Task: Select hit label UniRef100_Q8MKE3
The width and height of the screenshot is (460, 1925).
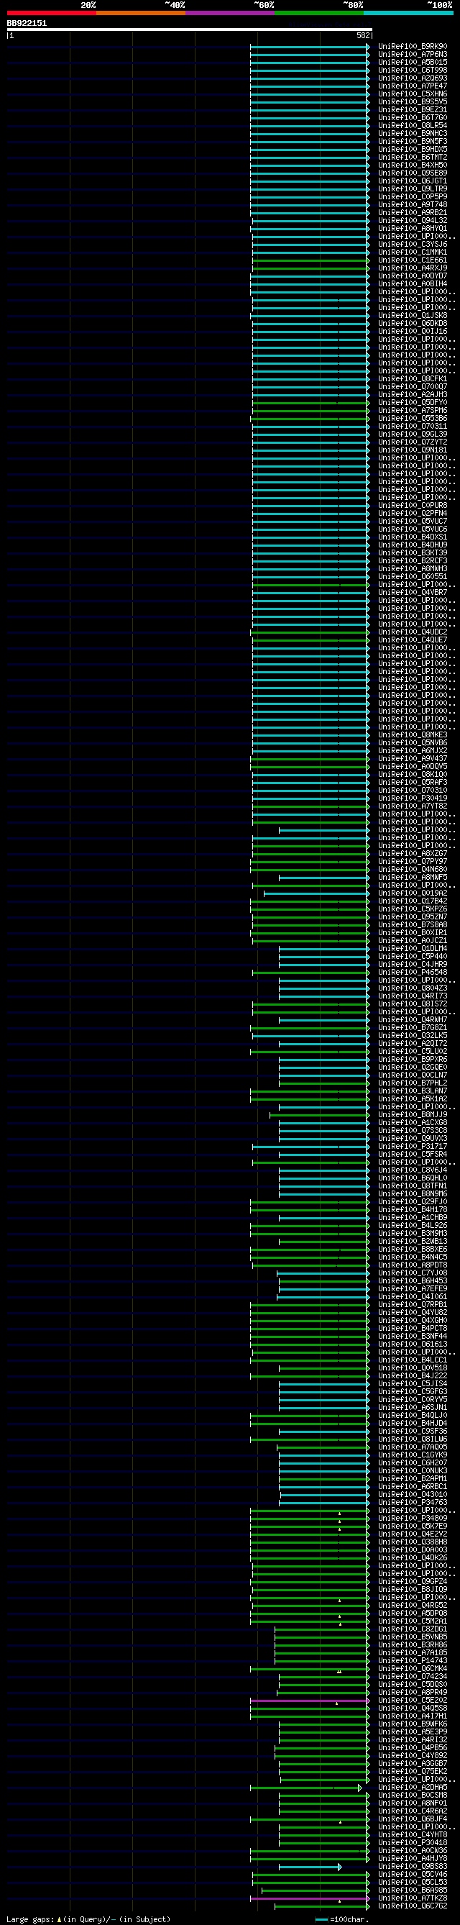Action: (413, 735)
